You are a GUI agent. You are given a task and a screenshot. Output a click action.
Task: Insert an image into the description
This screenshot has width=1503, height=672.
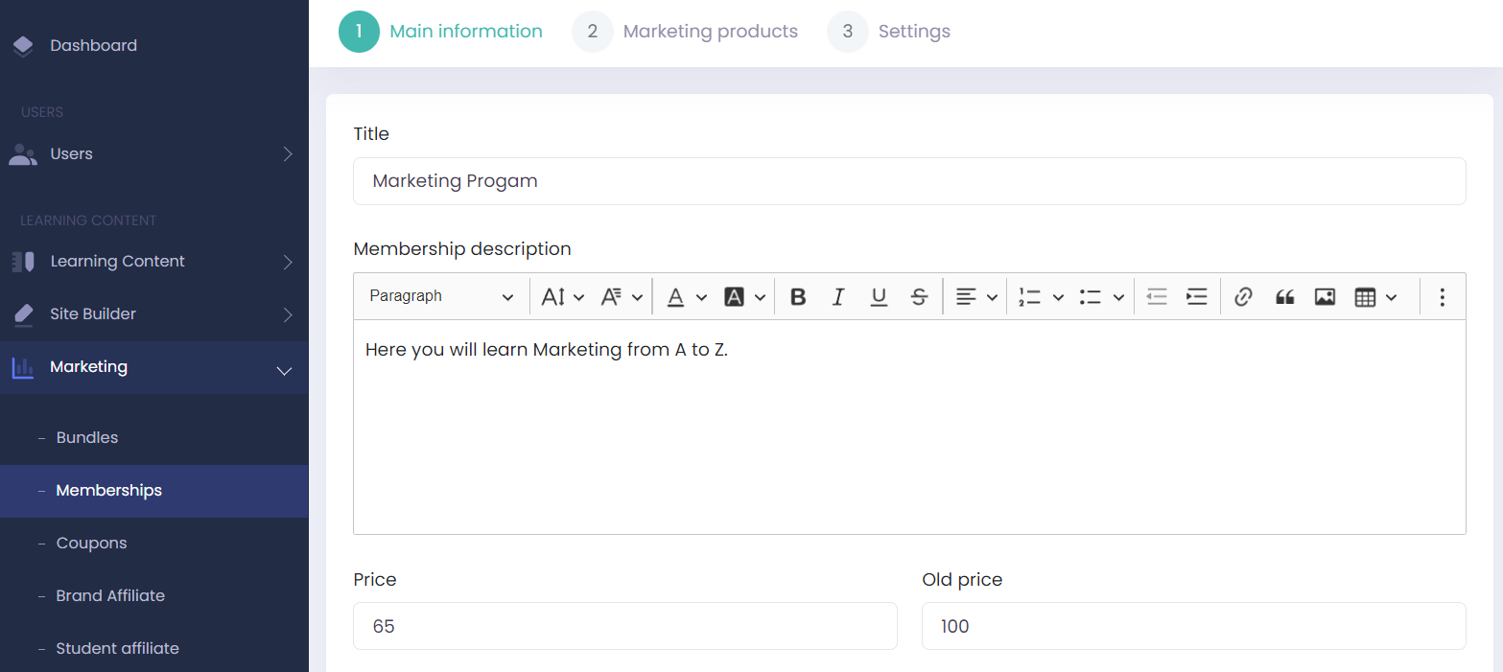point(1325,297)
